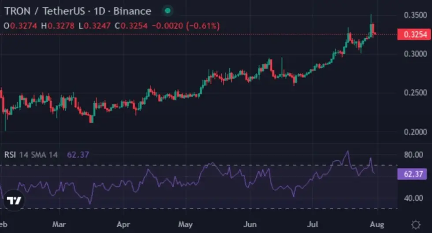Click the purple 62.37 RSI value label
This screenshot has height=233, width=432.
(x=413, y=174)
